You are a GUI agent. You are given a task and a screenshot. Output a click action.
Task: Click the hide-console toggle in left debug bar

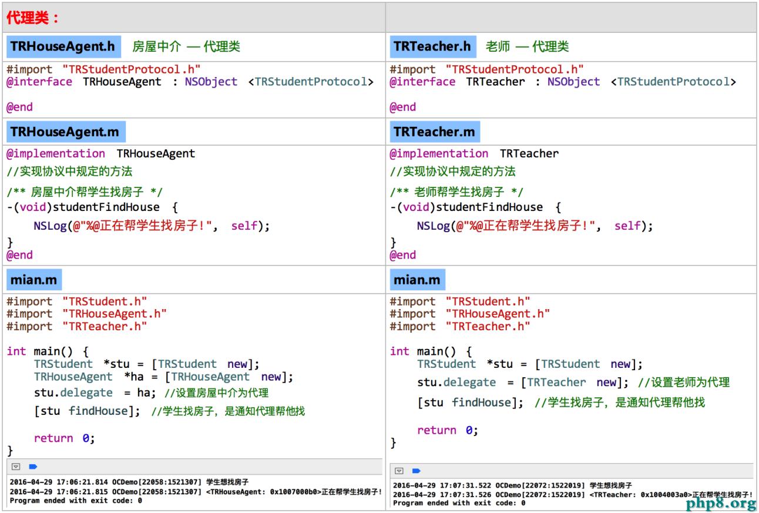tap(16, 467)
